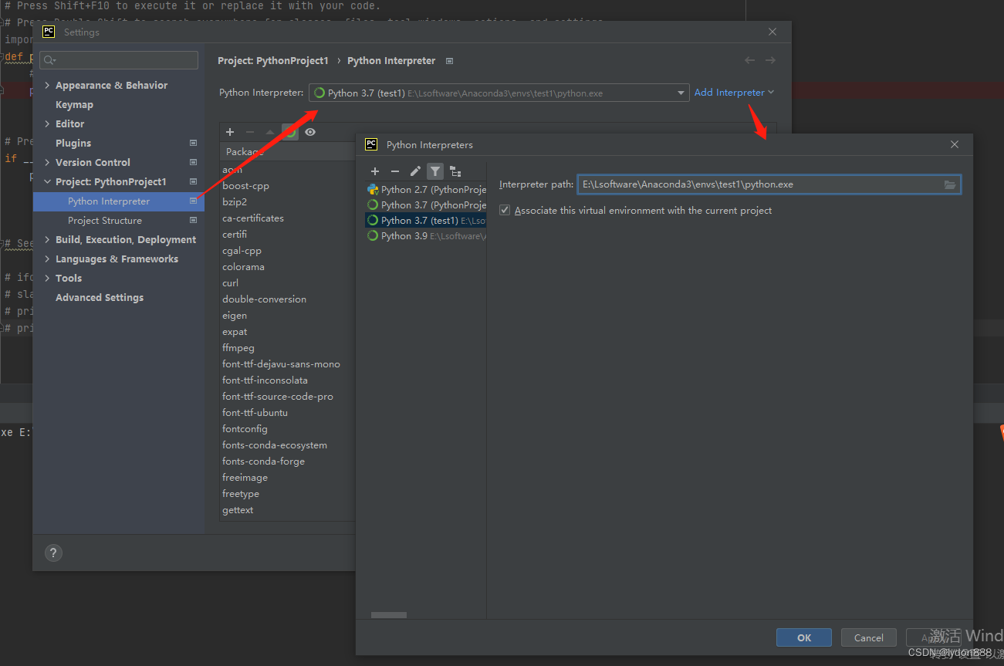Show interpreter paths tree icon
The image size is (1004, 666).
pyautogui.click(x=455, y=171)
